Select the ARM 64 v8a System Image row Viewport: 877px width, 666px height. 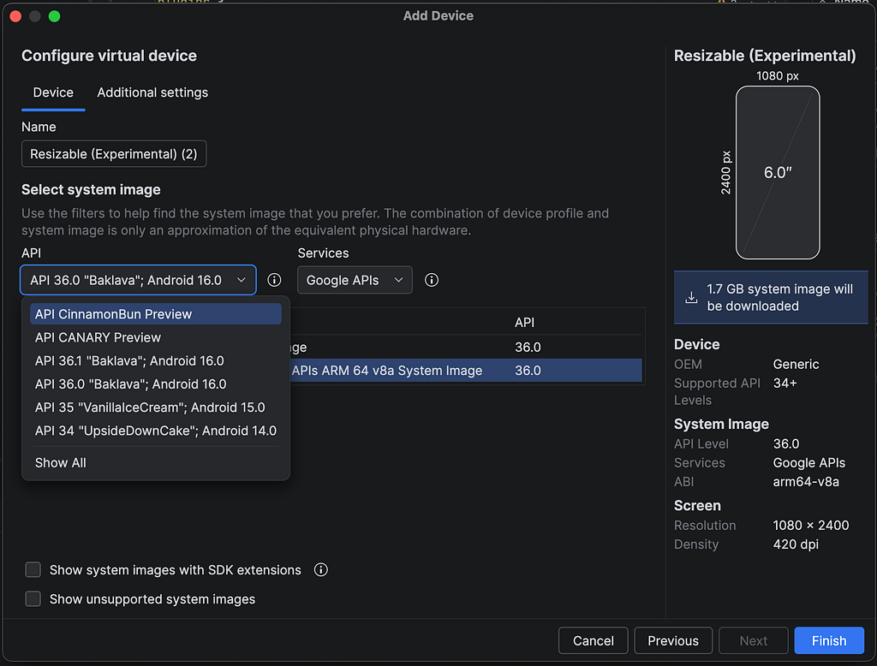[x=466, y=371]
